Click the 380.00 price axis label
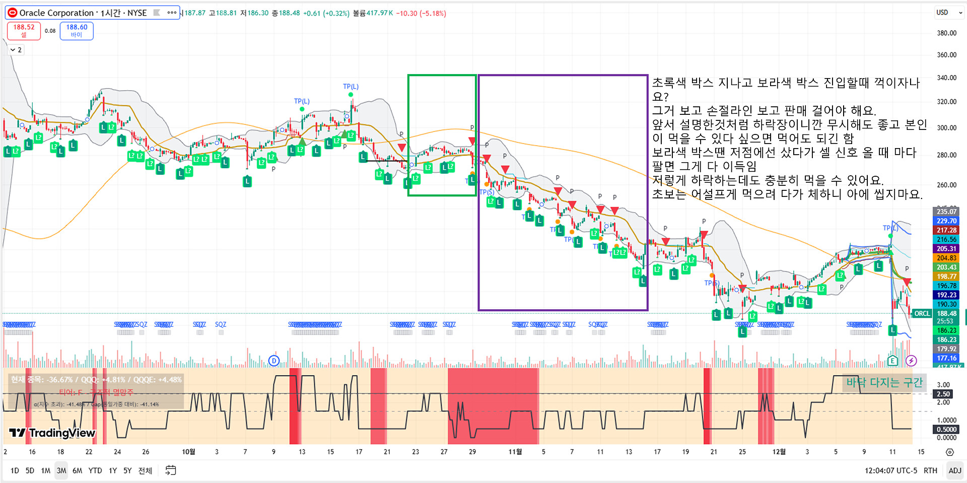 [x=946, y=33]
